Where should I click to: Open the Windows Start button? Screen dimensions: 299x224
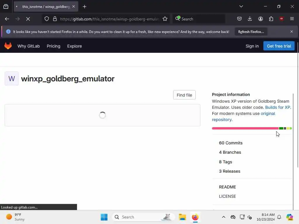tap(104, 217)
